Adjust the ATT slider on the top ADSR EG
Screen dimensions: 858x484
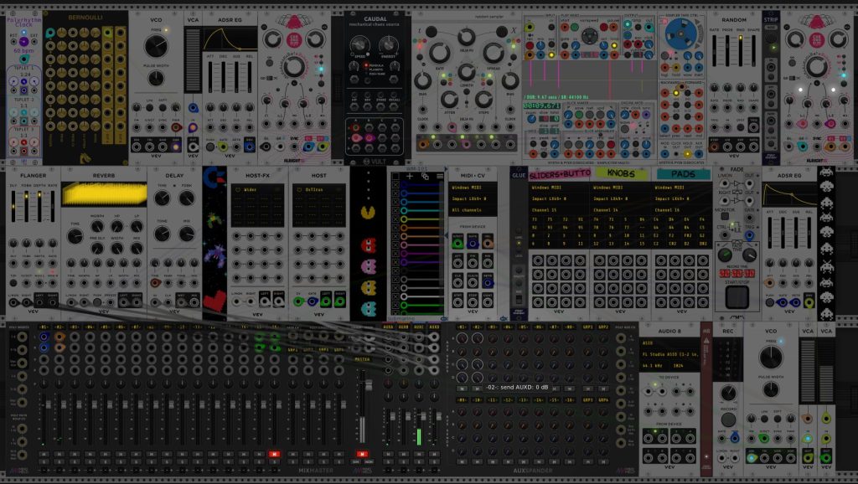tap(210, 76)
